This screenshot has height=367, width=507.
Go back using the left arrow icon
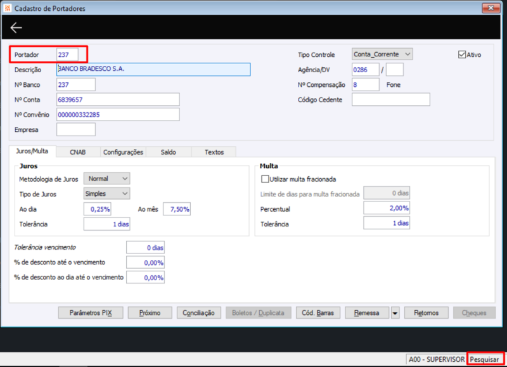pyautogui.click(x=16, y=27)
